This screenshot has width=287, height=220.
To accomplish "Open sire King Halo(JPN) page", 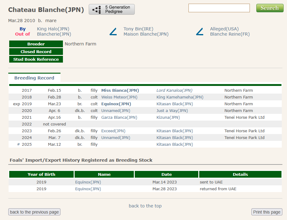I will click(53, 29).
